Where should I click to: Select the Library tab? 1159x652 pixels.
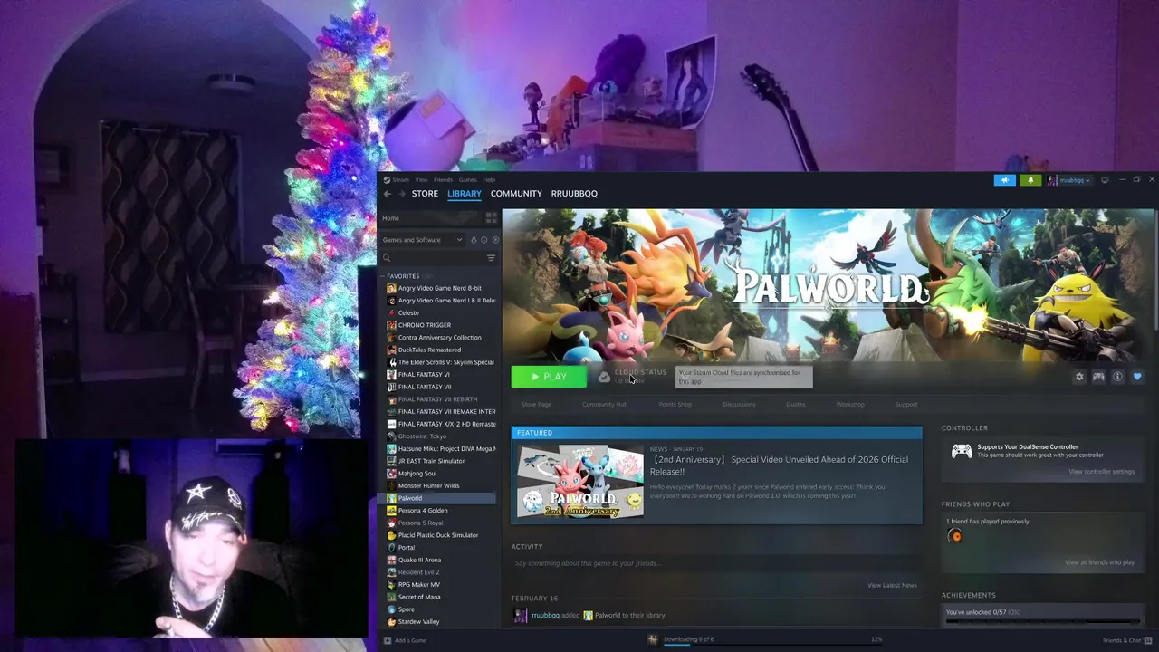(464, 194)
